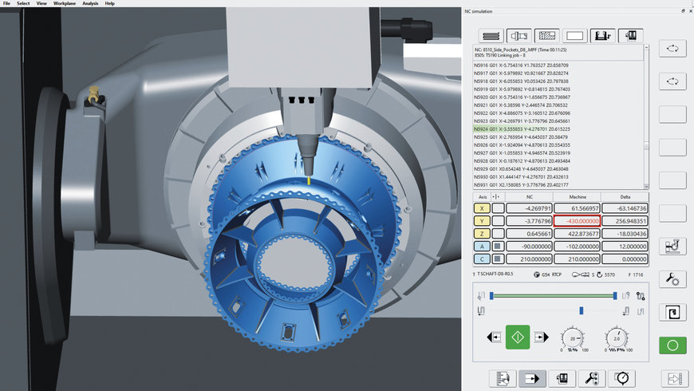Image resolution: width=694 pixels, height=391 pixels.
Task: Click the green circle button
Action: (x=672, y=346)
